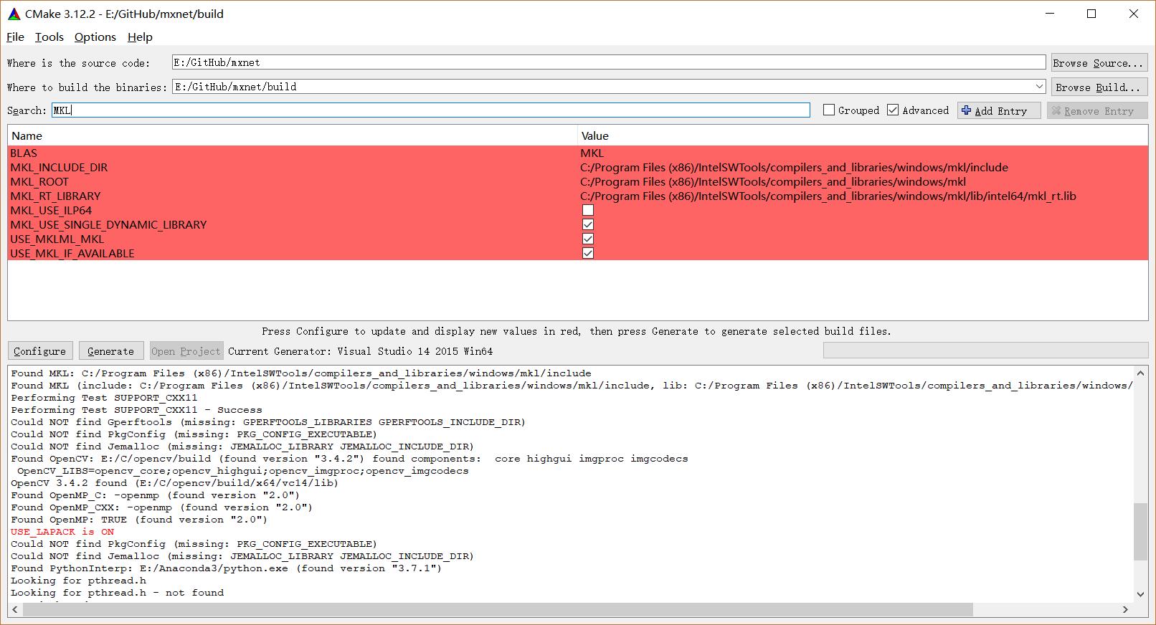
Task: Select MKL_USE_SINGLE_DYNAMIC_LIBRARY row name
Action: click(x=108, y=224)
